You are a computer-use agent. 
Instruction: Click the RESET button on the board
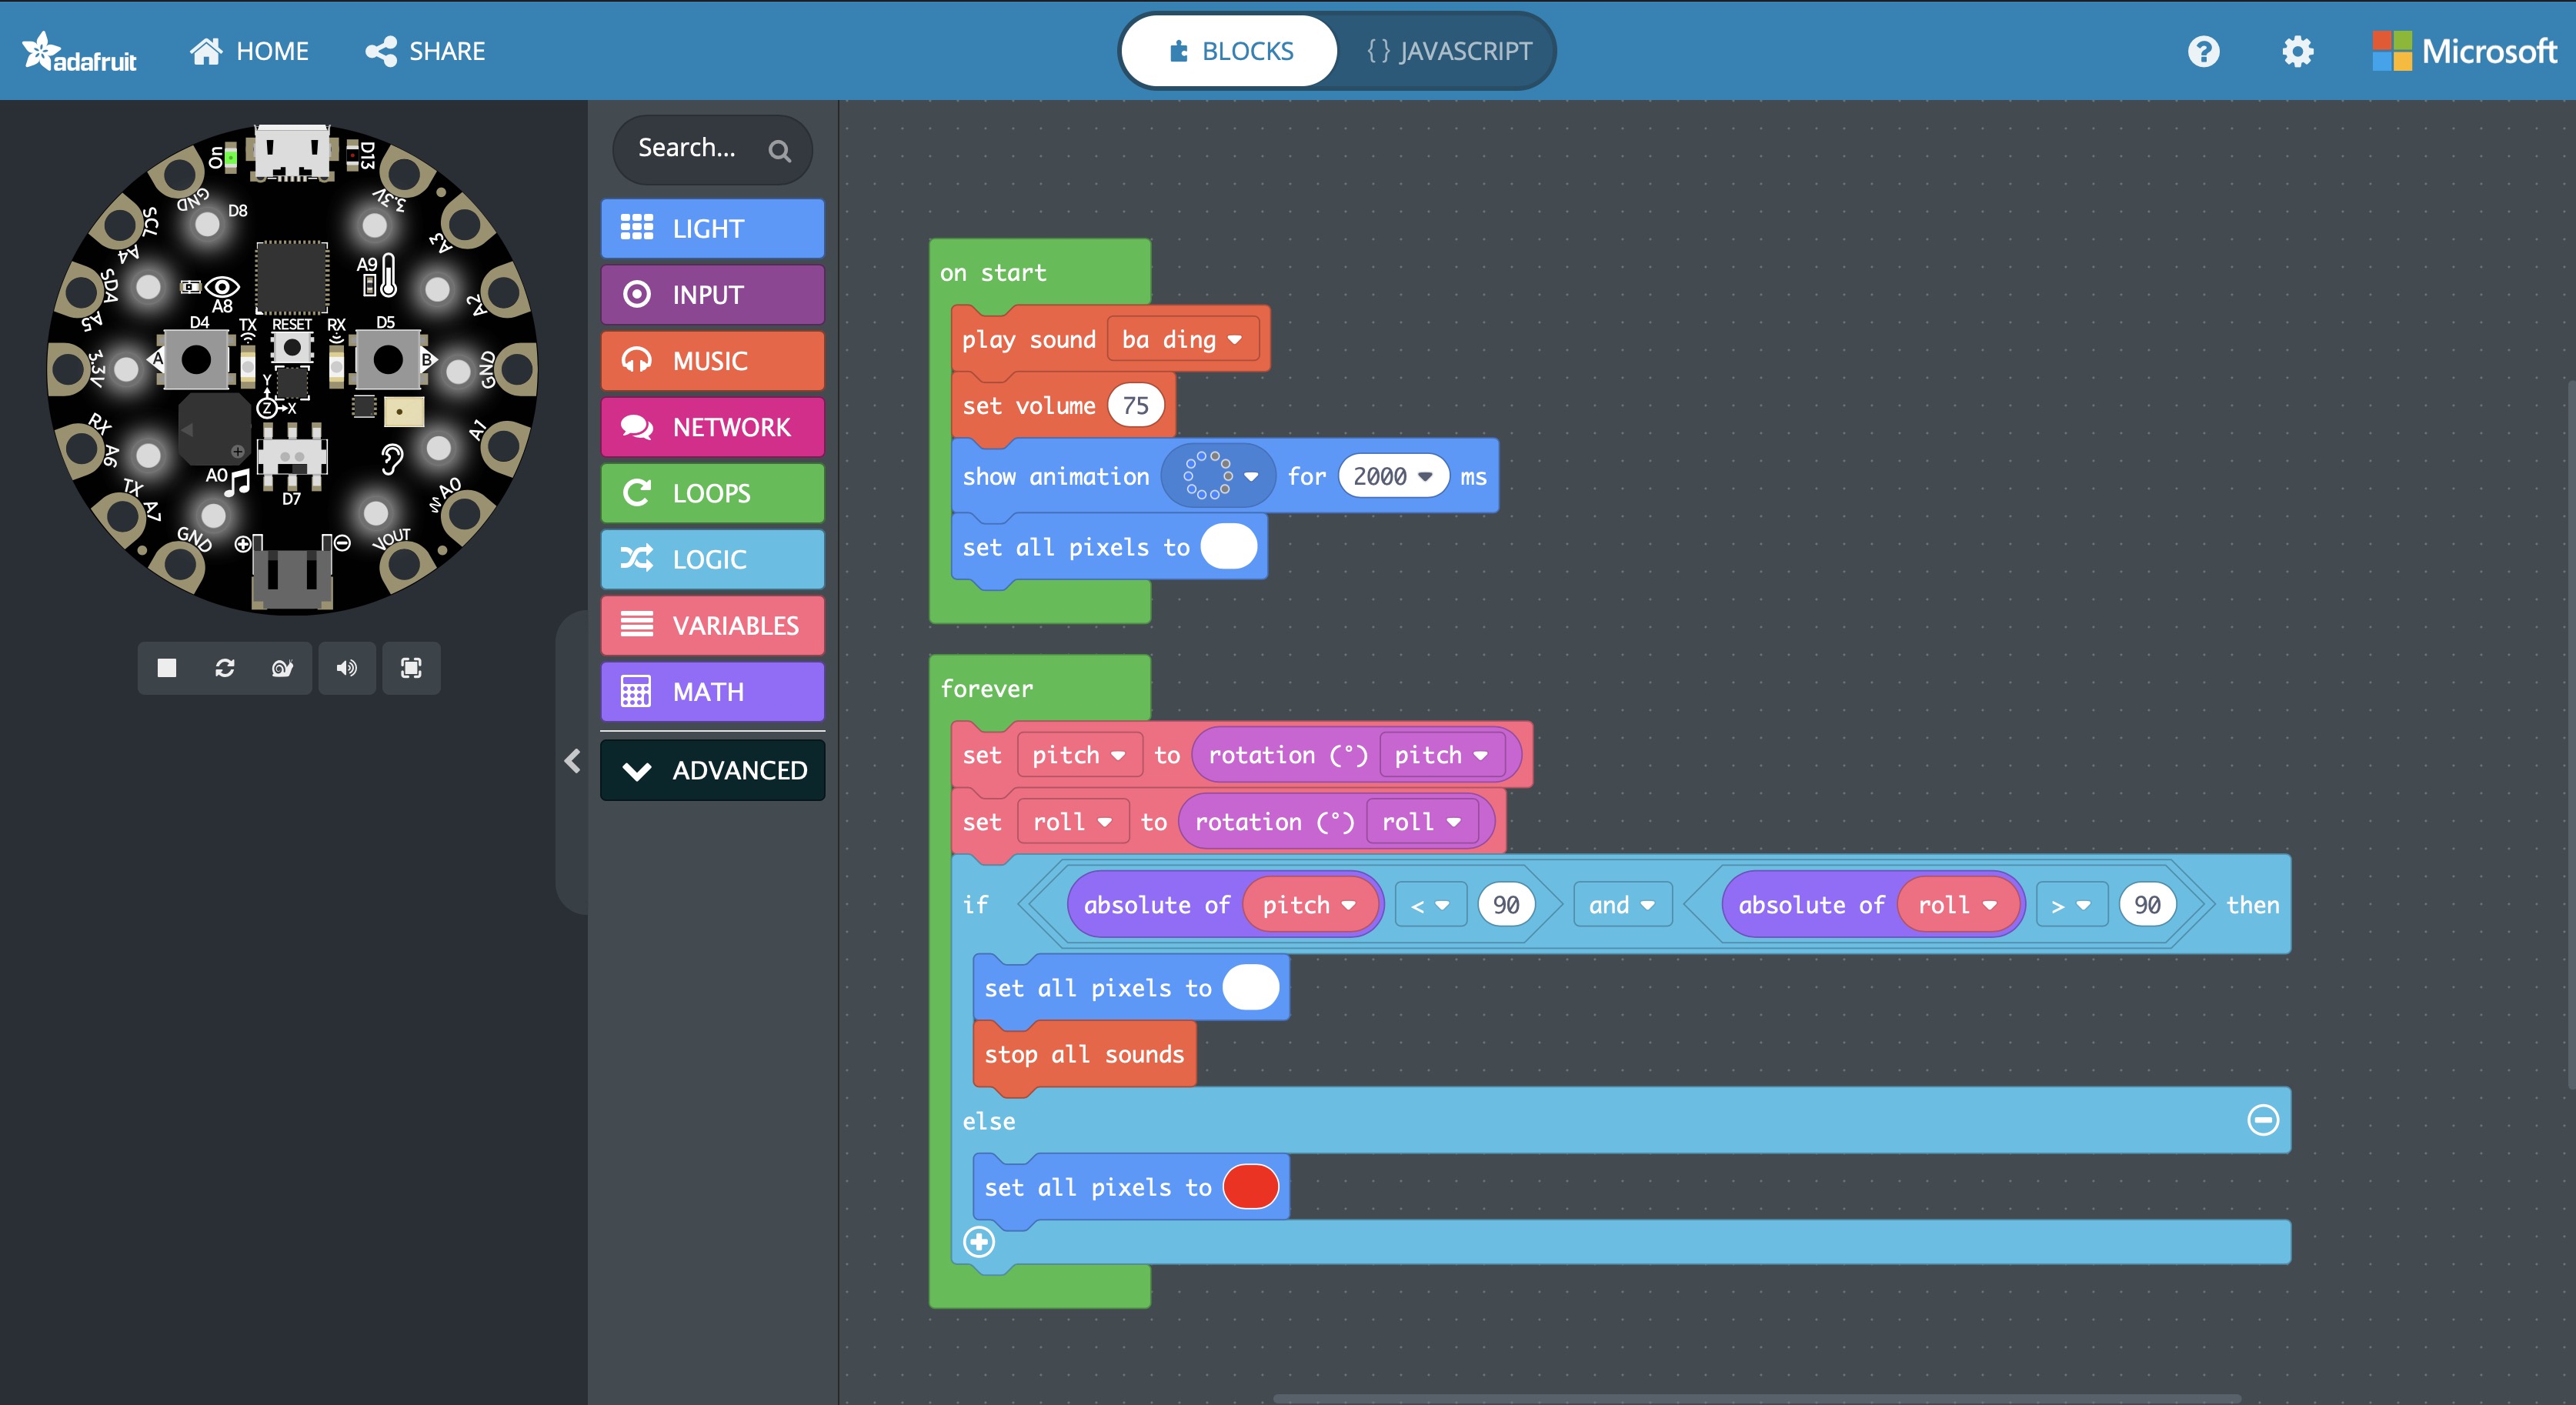point(292,349)
